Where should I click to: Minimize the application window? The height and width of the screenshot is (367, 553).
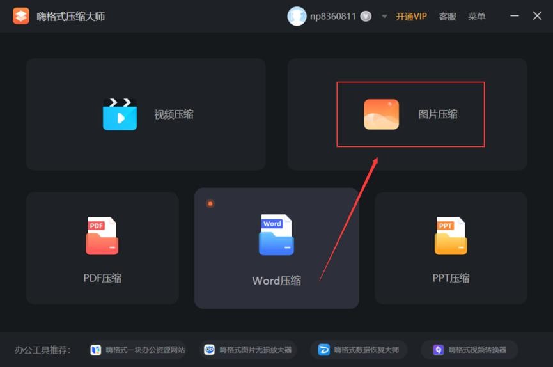(515, 16)
